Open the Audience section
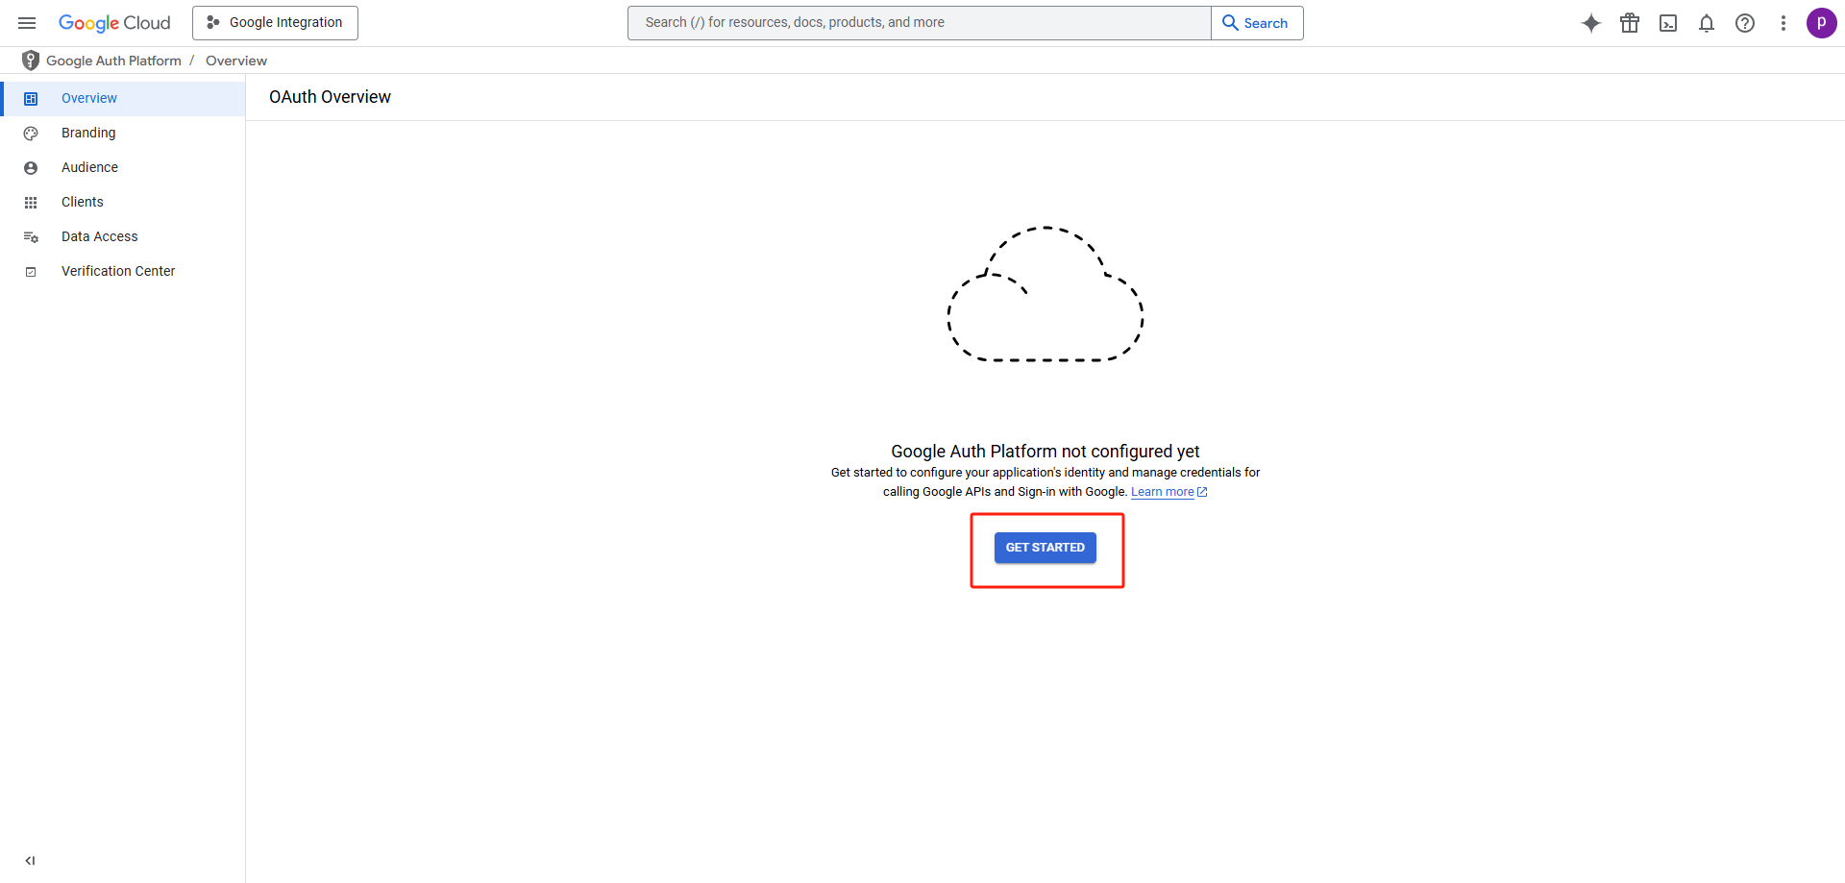This screenshot has width=1845, height=883. 89,167
